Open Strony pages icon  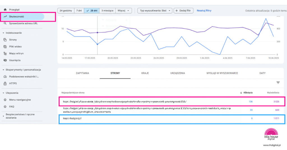tap(5, 40)
